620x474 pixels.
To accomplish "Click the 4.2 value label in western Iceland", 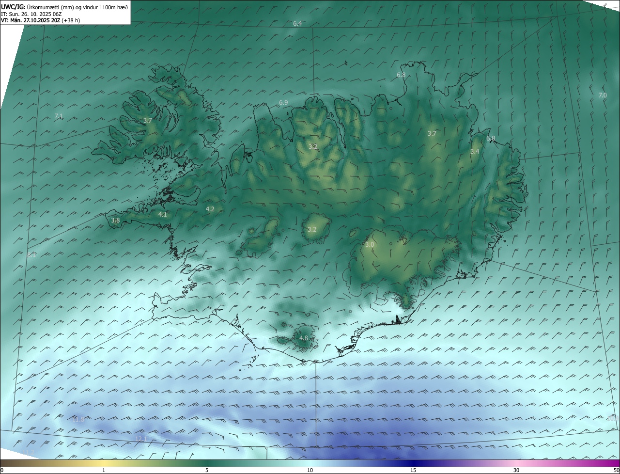I will click(210, 209).
